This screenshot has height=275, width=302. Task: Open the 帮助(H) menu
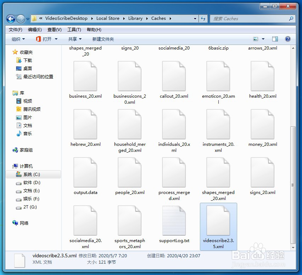coord(94,30)
